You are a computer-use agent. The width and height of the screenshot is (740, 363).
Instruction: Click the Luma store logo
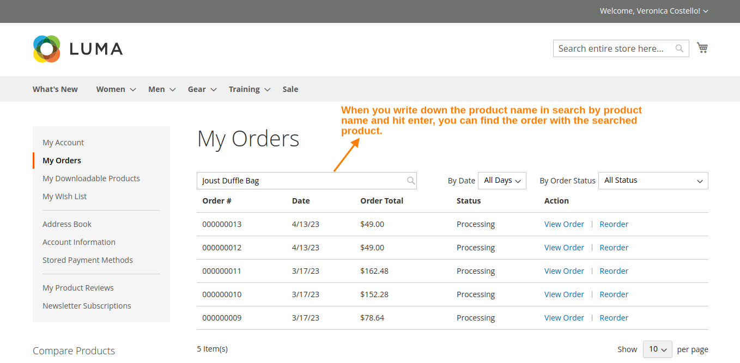pyautogui.click(x=77, y=49)
